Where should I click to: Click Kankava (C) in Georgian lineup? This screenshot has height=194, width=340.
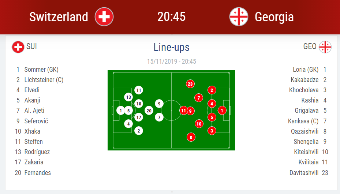click(x=303, y=121)
